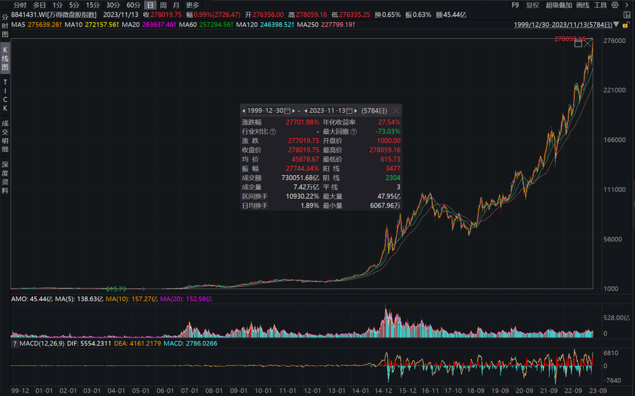Click the help icon next to 最大回撤
Screen dimensions: 635x396
click(x=353, y=132)
